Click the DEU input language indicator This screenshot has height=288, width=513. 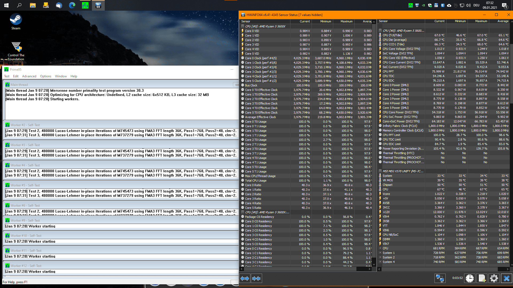pyautogui.click(x=476, y=5)
